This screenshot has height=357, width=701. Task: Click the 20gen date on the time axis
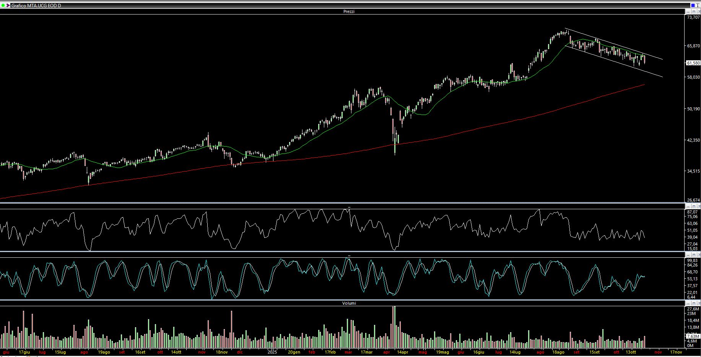pyautogui.click(x=294, y=352)
